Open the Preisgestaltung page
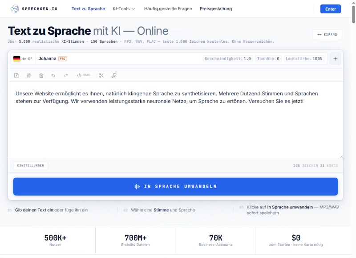Image resolution: width=356 pixels, height=258 pixels. coord(216,9)
